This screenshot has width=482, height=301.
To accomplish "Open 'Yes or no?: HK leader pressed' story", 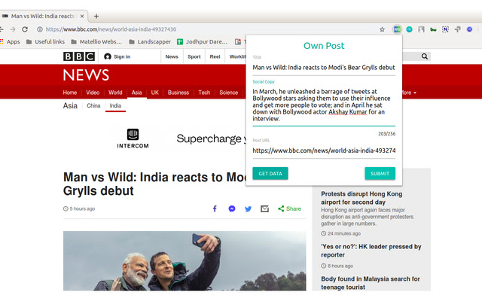I will [371, 251].
